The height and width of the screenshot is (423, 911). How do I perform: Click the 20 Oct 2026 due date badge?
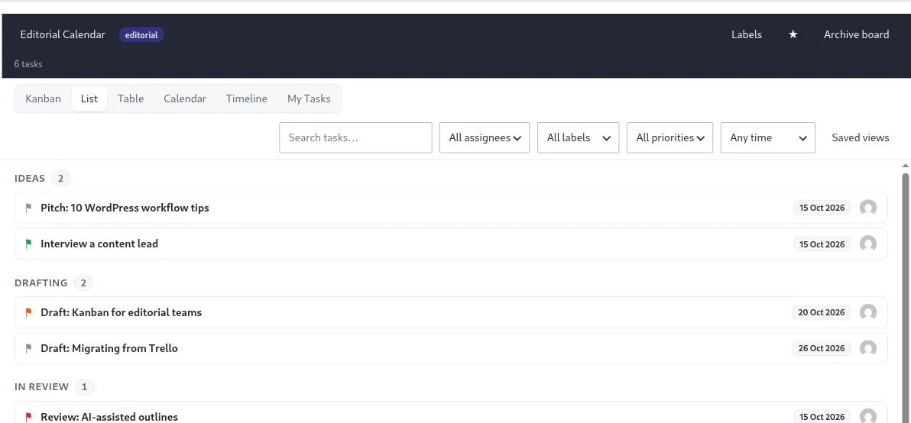coord(822,312)
